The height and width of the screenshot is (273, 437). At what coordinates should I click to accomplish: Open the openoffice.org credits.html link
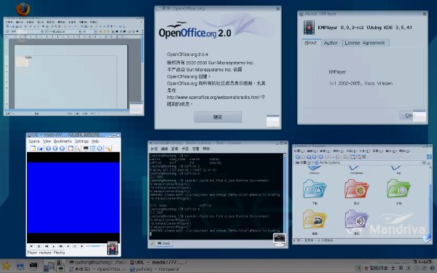coord(213,98)
